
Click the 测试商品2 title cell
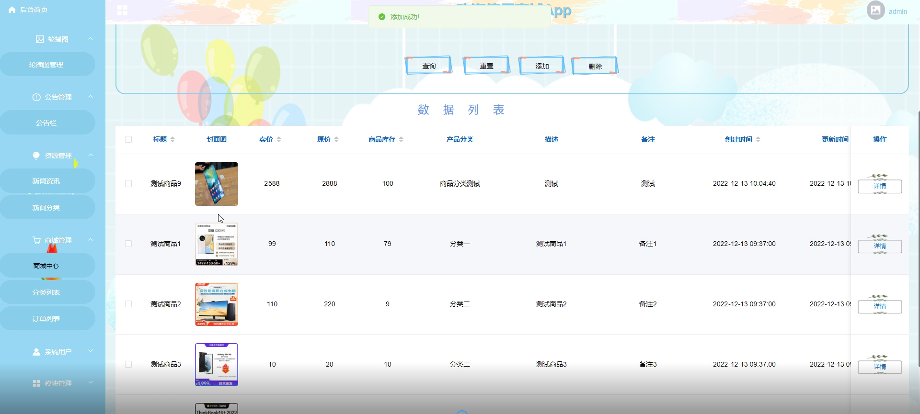tap(165, 304)
